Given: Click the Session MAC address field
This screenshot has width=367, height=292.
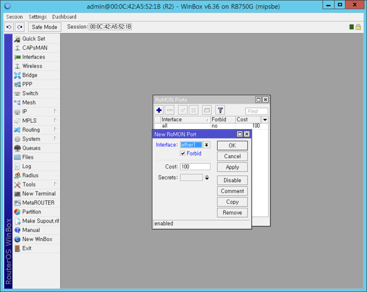Looking at the screenshot, I should (x=111, y=27).
